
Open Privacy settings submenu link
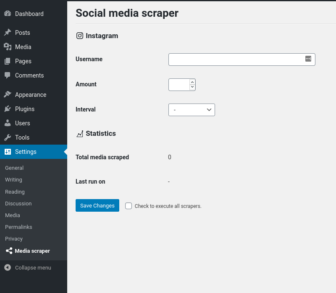[x=14, y=239]
